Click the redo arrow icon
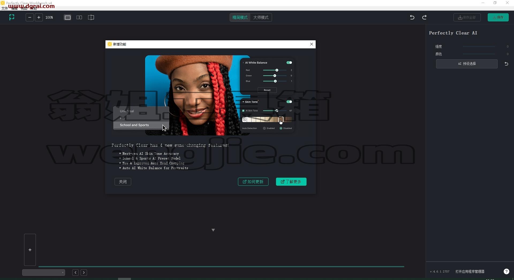This screenshot has width=514, height=280. click(x=424, y=17)
